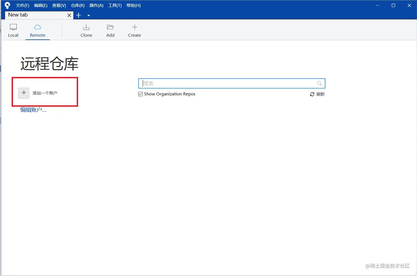
Task: Close the SourceTree window
Action: 409,5
